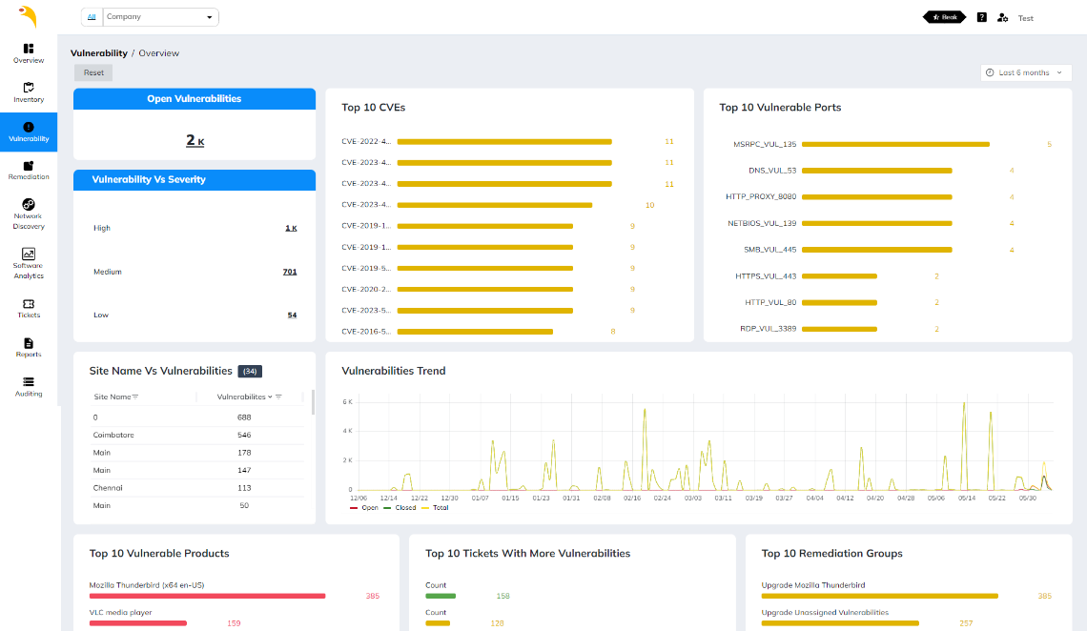Viewport: 1087px width, 631px height.
Task: Open the Auditing section
Action: tap(29, 385)
